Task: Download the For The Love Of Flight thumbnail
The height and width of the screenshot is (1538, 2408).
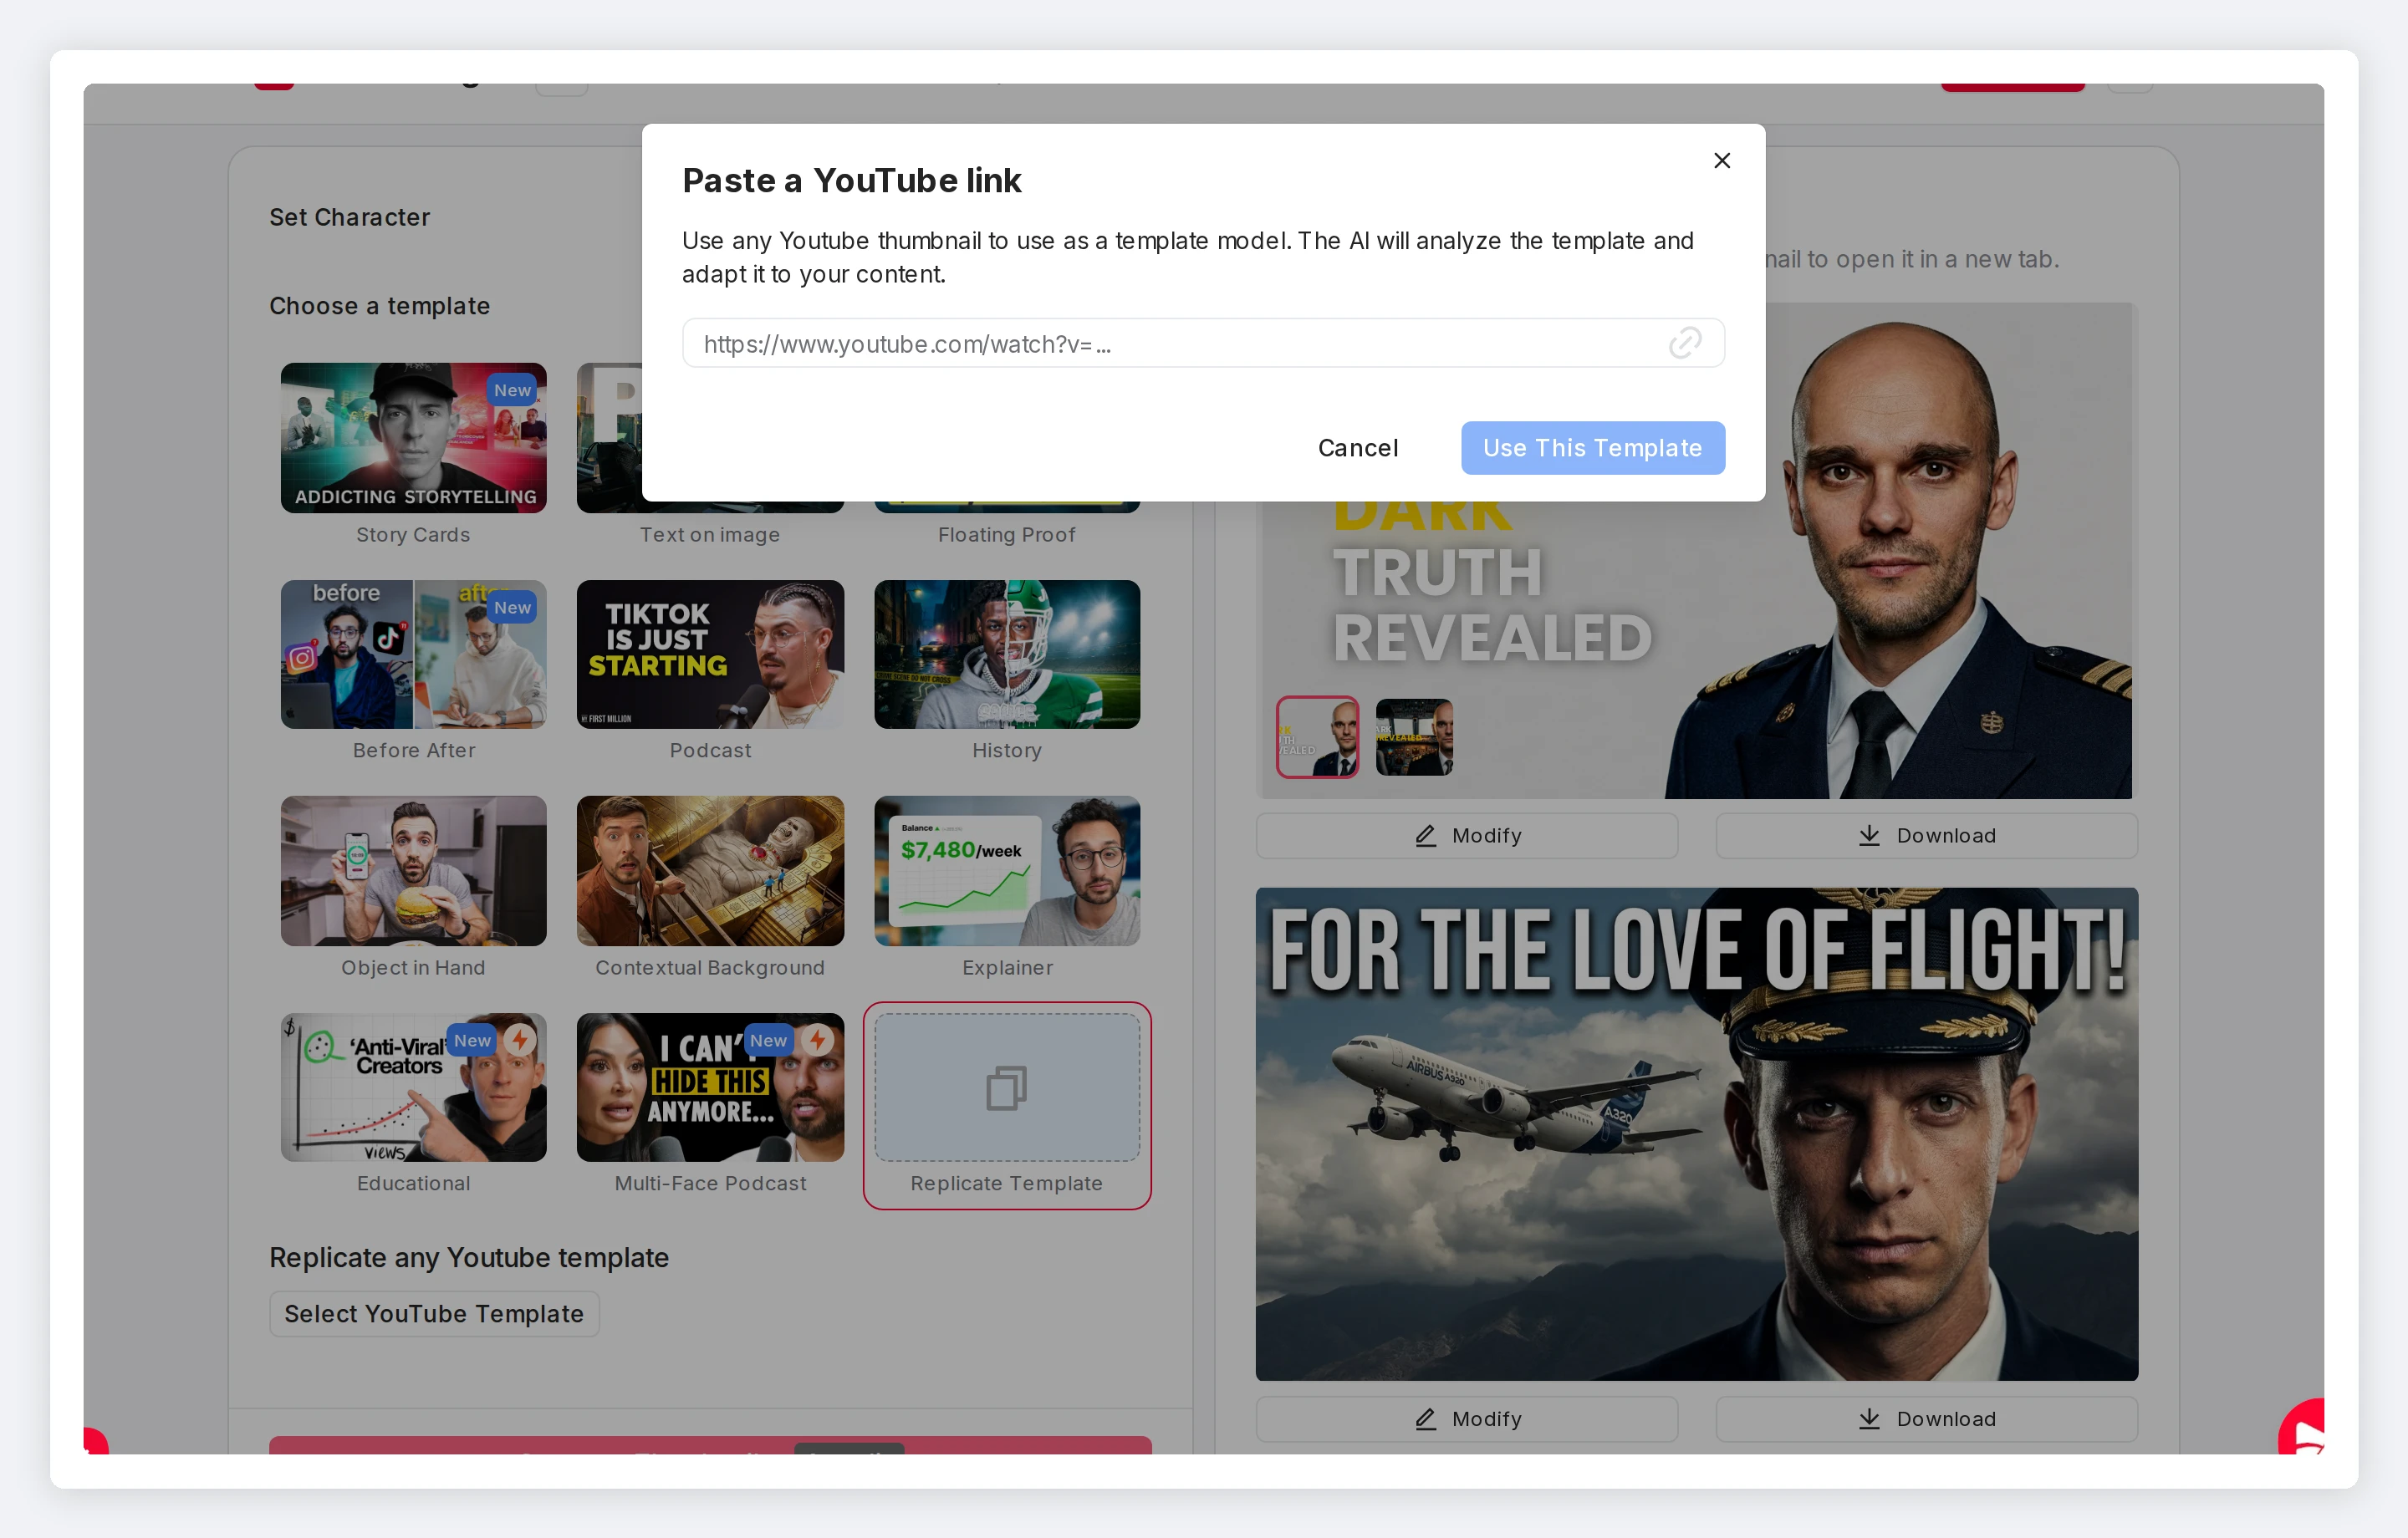Action: click(x=1926, y=1418)
